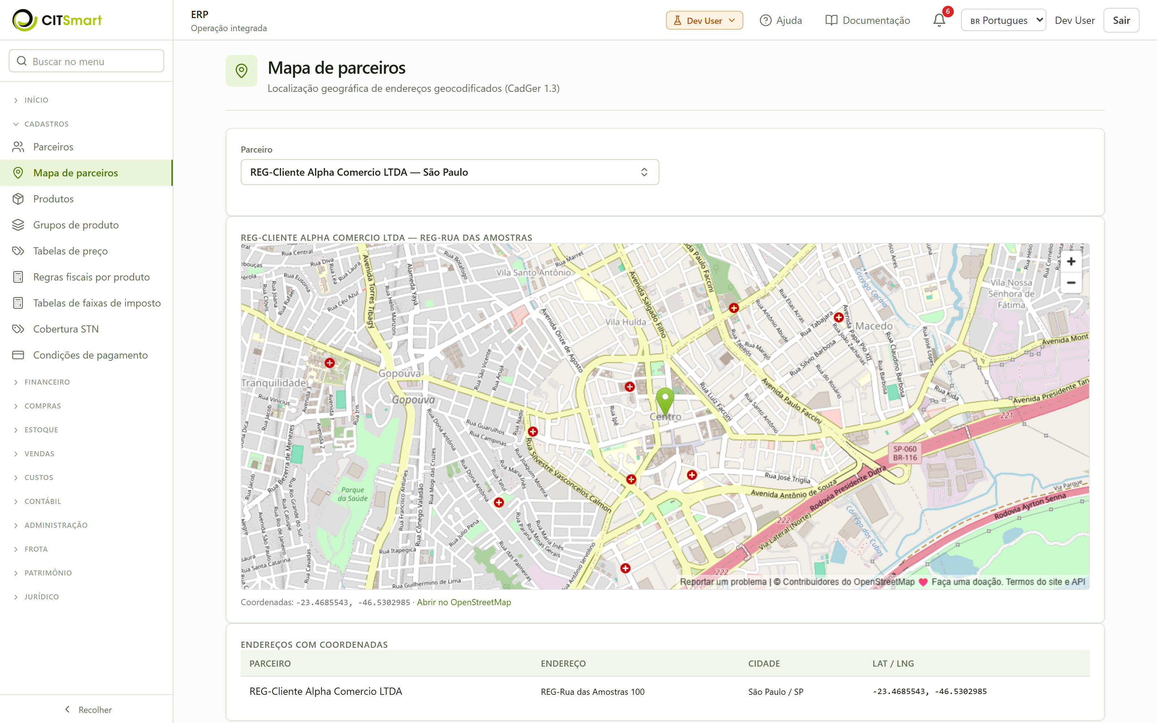Image resolution: width=1157 pixels, height=723 pixels.
Task: Open the Portugues language selector
Action: pos(1003,20)
